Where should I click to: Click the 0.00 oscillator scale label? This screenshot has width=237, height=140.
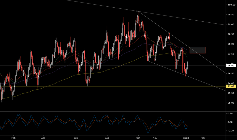230,122
